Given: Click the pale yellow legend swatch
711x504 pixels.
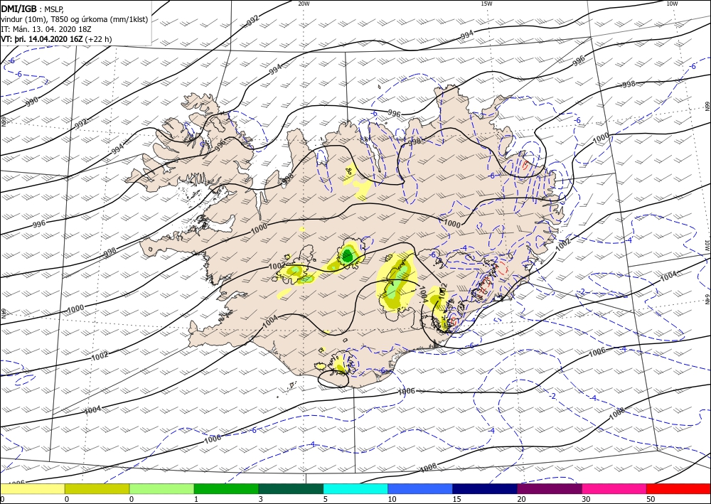Looking at the screenshot, I should click(33, 488).
